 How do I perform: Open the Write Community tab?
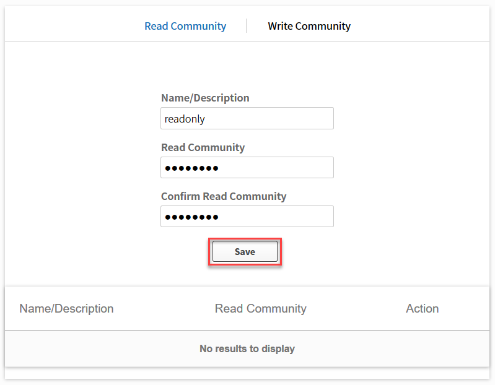(309, 26)
